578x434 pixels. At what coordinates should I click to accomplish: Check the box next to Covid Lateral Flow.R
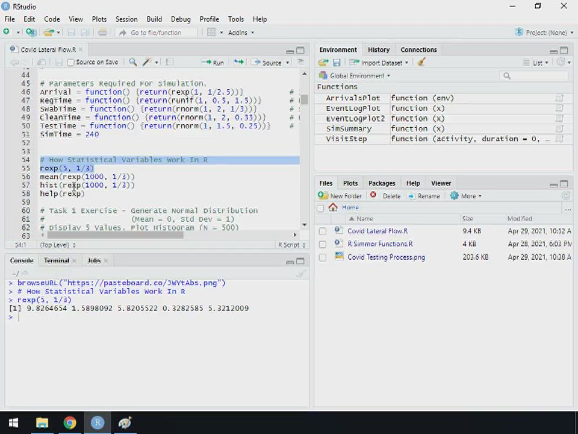(323, 231)
